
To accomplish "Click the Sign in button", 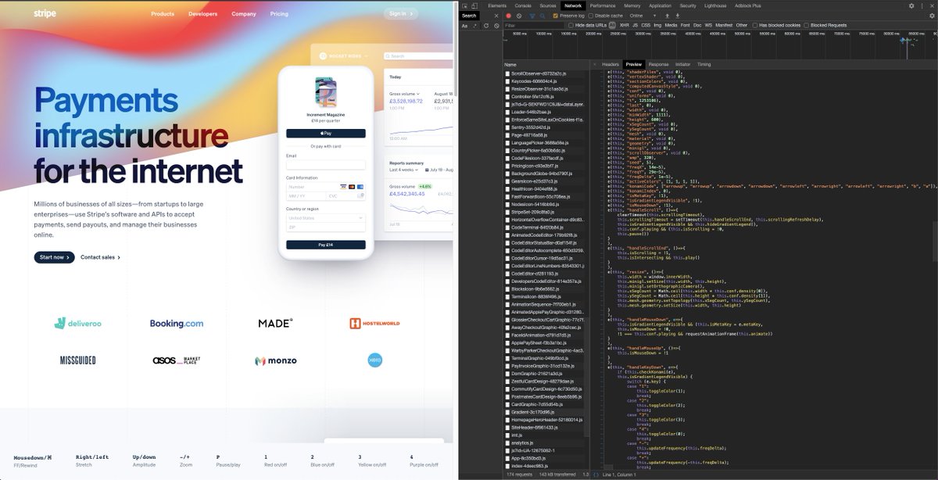I will coord(400,13).
